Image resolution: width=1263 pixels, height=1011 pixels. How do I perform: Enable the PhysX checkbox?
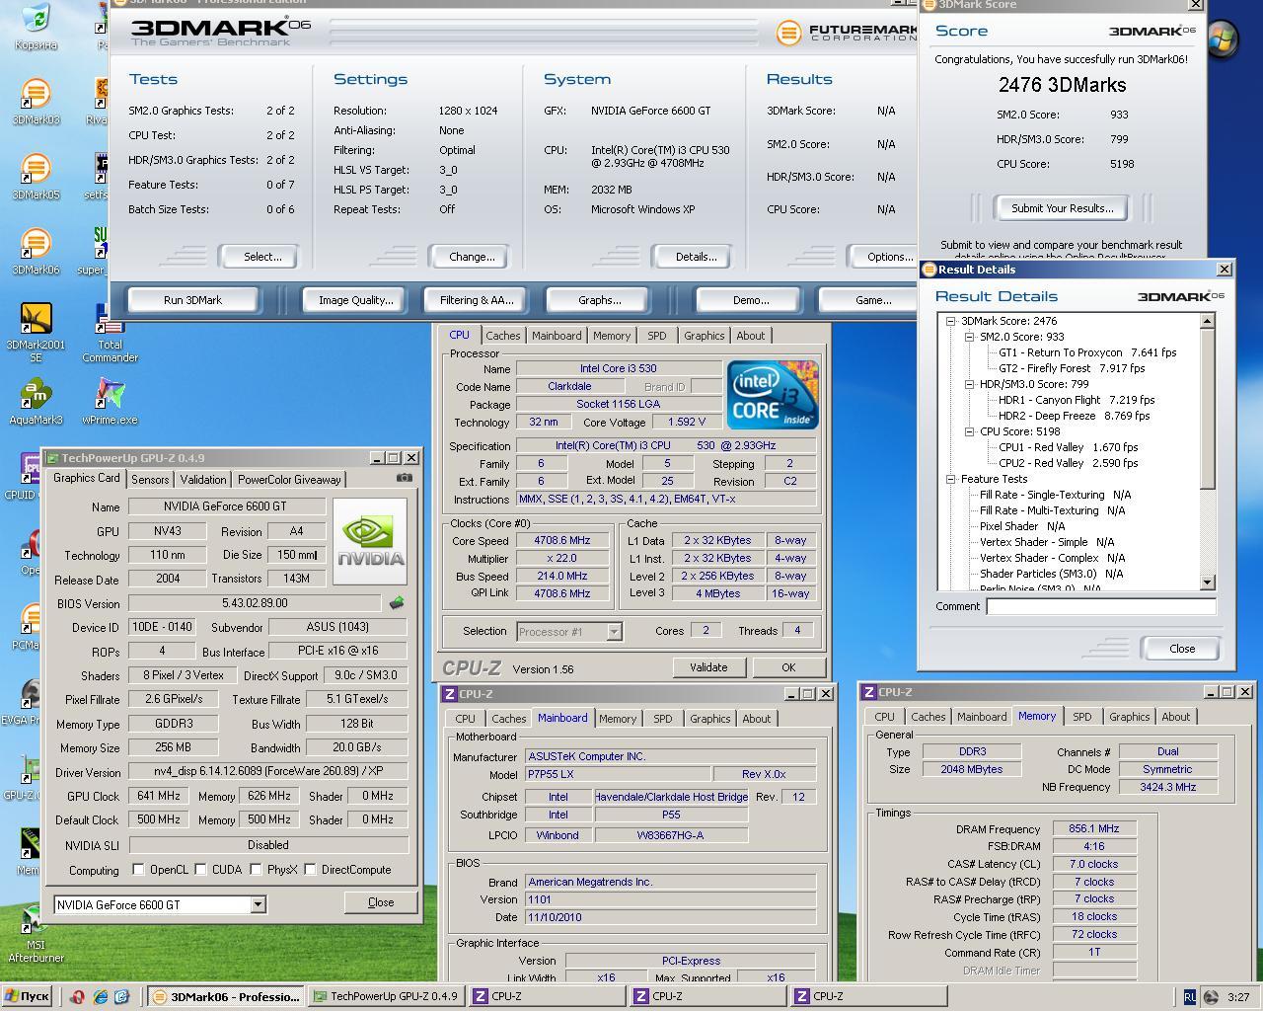(x=257, y=870)
